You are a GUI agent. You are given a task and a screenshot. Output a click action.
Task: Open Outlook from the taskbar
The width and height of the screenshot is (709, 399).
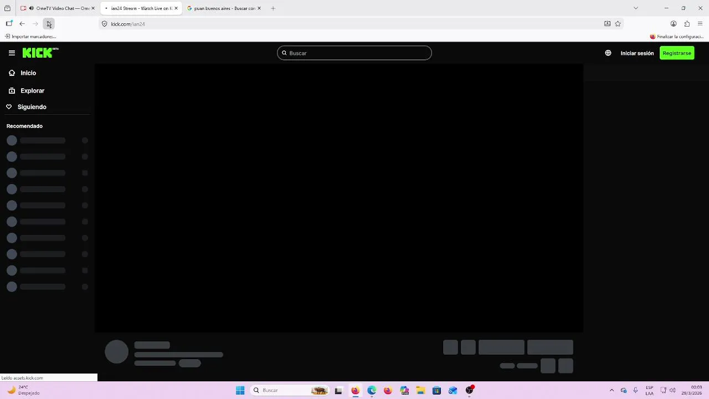click(453, 391)
